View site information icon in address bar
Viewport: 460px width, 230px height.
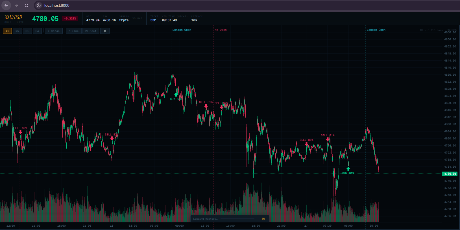pos(39,5)
